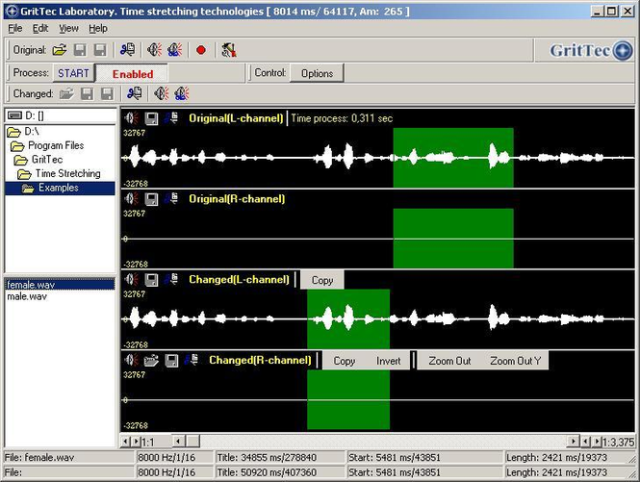Viewport: 640px width, 482px height.
Task: Click speaker icon on Original(L-channel) panel
Action: 132,118
